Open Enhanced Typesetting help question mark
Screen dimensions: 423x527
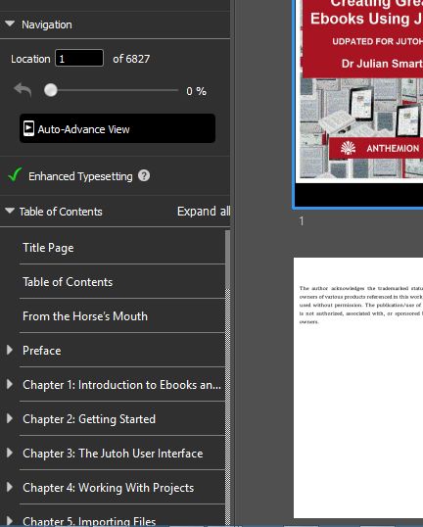pos(144,175)
